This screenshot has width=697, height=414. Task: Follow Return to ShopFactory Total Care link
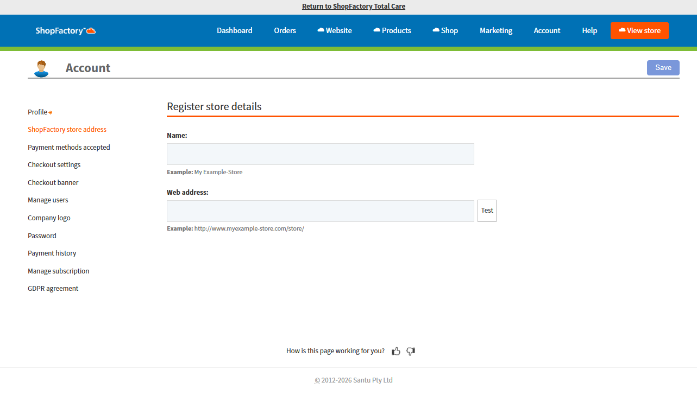[354, 7]
